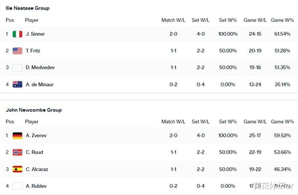This screenshot has width=298, height=195.
Task: Select A. de Minaur's 0-2 match record
Action: coord(173,84)
